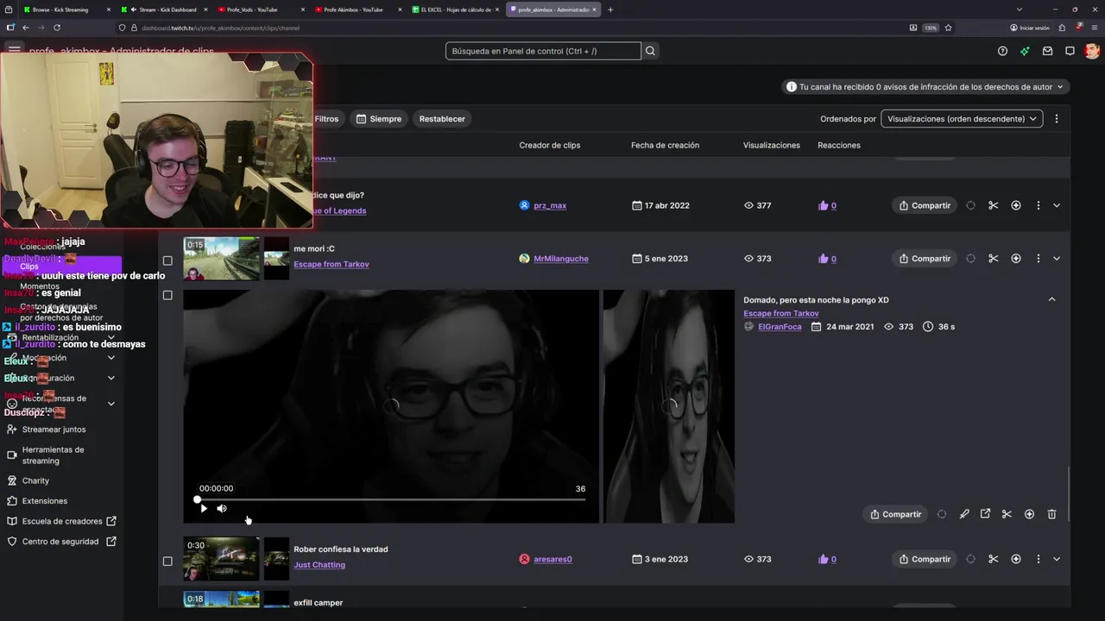
Task: Collapse the expanded 'Domado' clip details
Action: click(x=1051, y=299)
